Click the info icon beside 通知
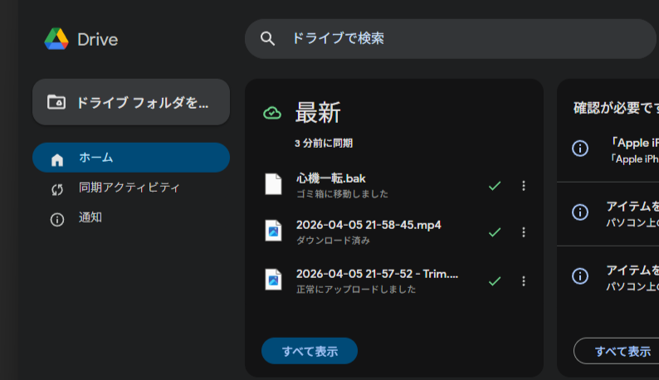This screenshot has width=659, height=380. [57, 219]
